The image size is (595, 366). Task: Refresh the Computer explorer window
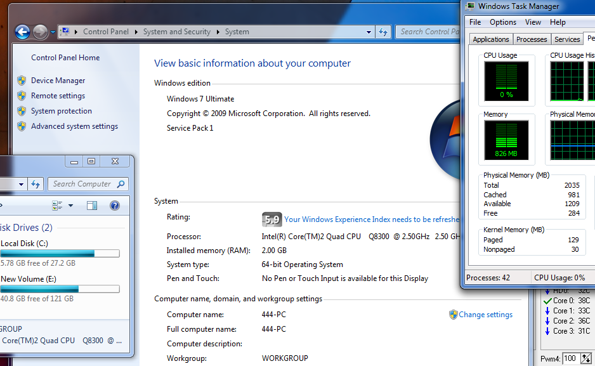(x=36, y=185)
